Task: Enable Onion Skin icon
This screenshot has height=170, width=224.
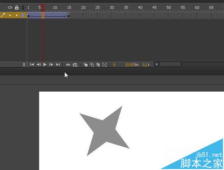Action: (86, 64)
